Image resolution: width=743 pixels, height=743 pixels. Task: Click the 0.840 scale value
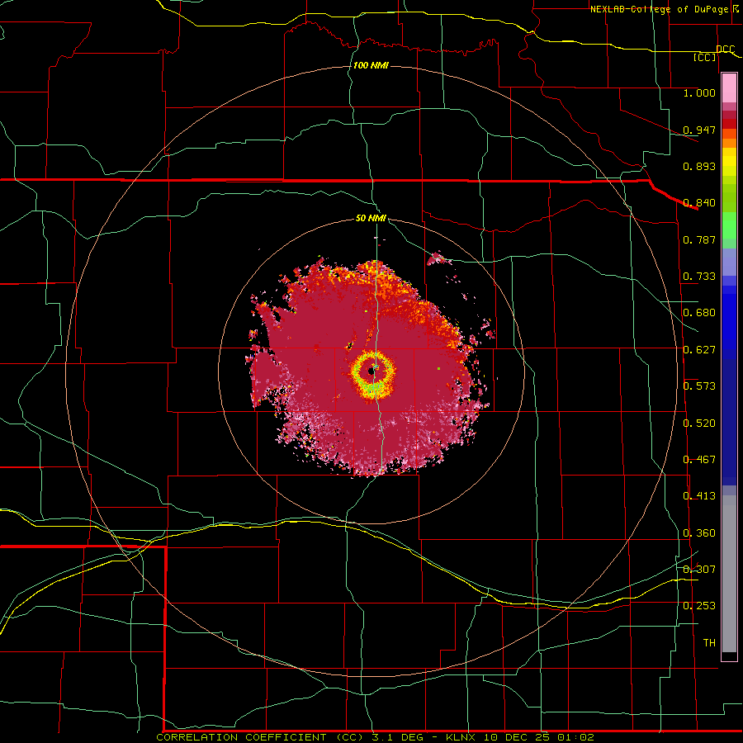click(x=699, y=203)
